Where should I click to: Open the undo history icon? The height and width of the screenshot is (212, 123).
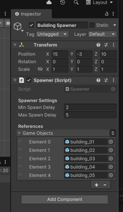click(63, 3)
